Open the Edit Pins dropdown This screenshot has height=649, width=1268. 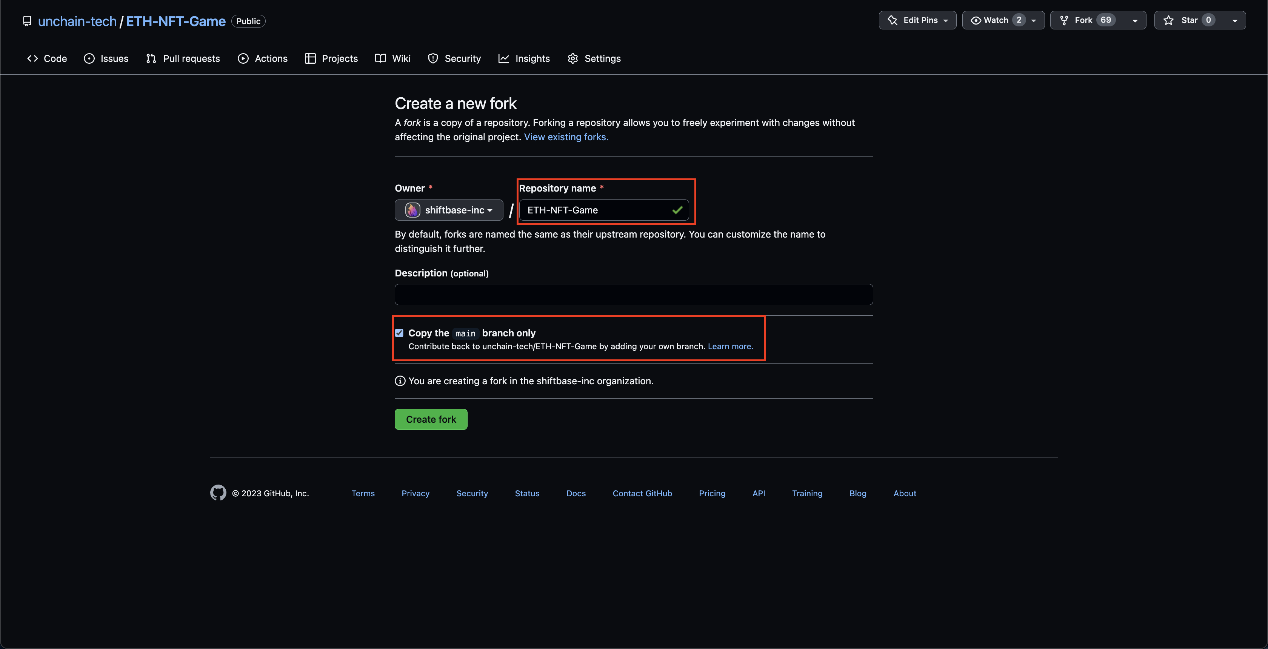tap(917, 20)
